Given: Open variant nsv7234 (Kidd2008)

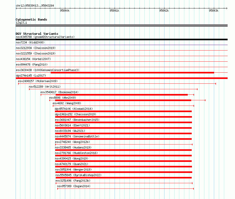Looking at the screenshot, I should tap(30, 42).
